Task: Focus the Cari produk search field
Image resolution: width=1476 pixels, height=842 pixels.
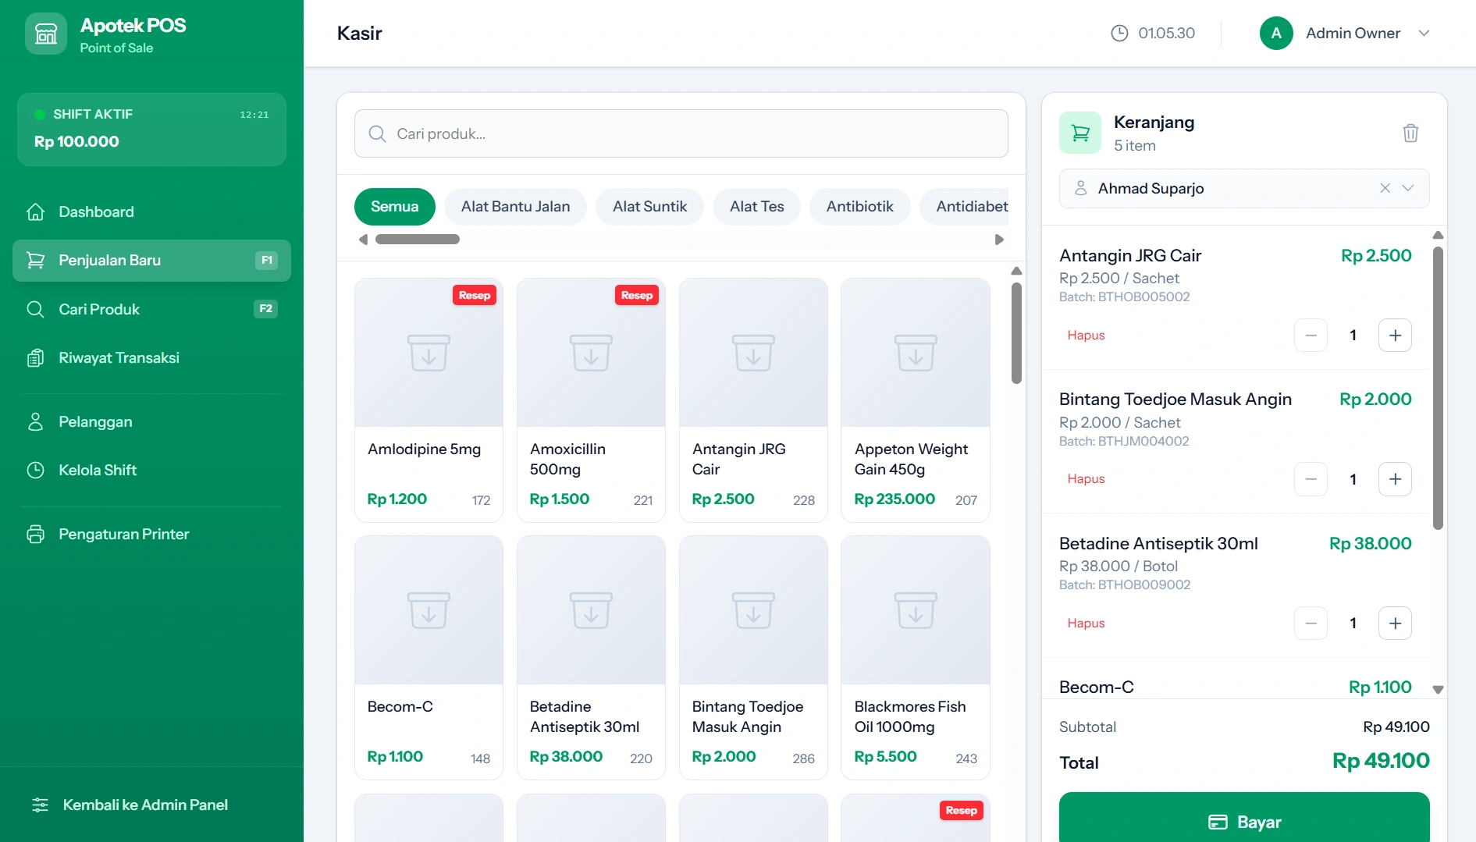Action: click(681, 133)
